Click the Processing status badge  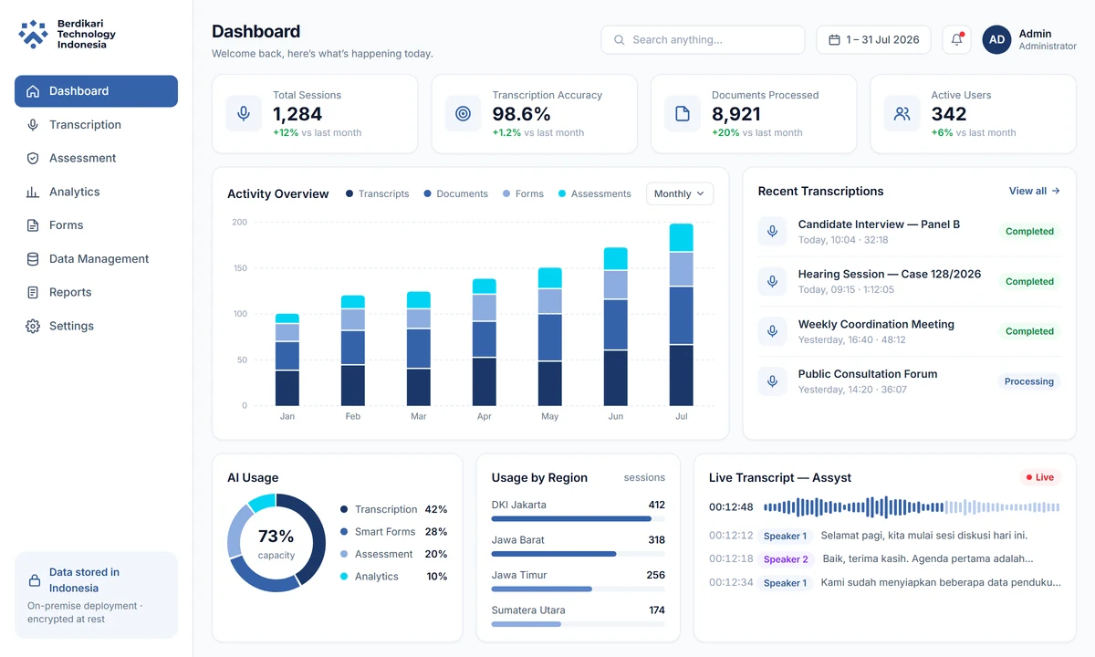(1029, 381)
